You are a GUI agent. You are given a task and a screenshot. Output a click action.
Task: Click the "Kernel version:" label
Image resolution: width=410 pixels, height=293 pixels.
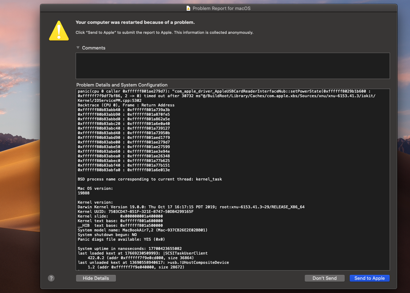[95, 202]
